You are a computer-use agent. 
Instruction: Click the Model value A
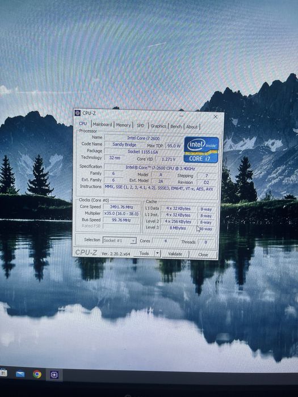pyautogui.click(x=161, y=175)
